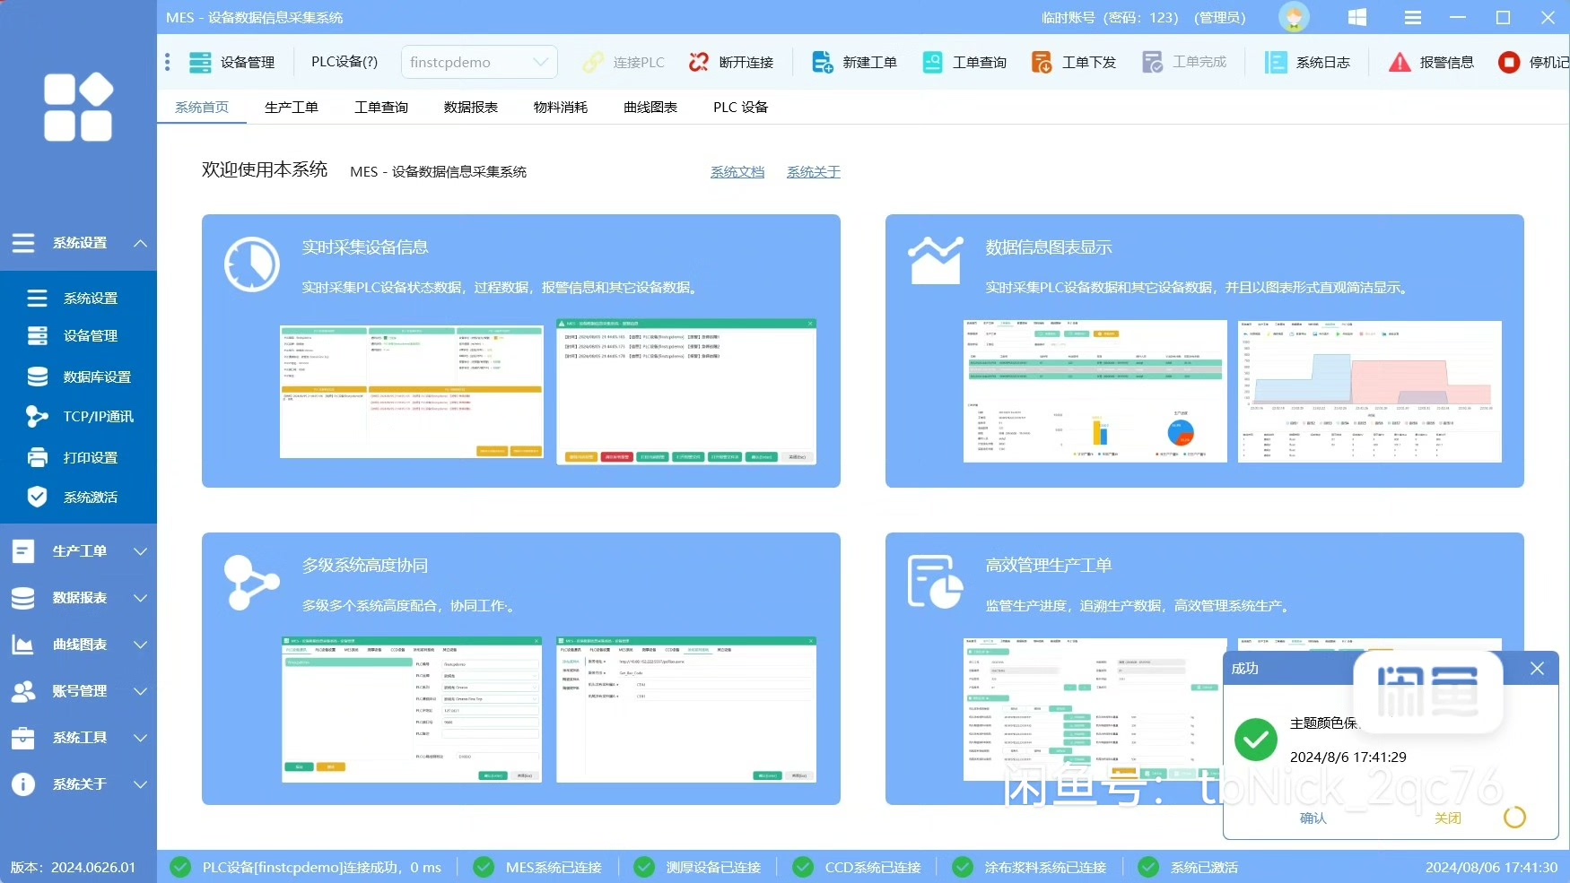Collapse the 系统设置 sidebar section

point(140,243)
